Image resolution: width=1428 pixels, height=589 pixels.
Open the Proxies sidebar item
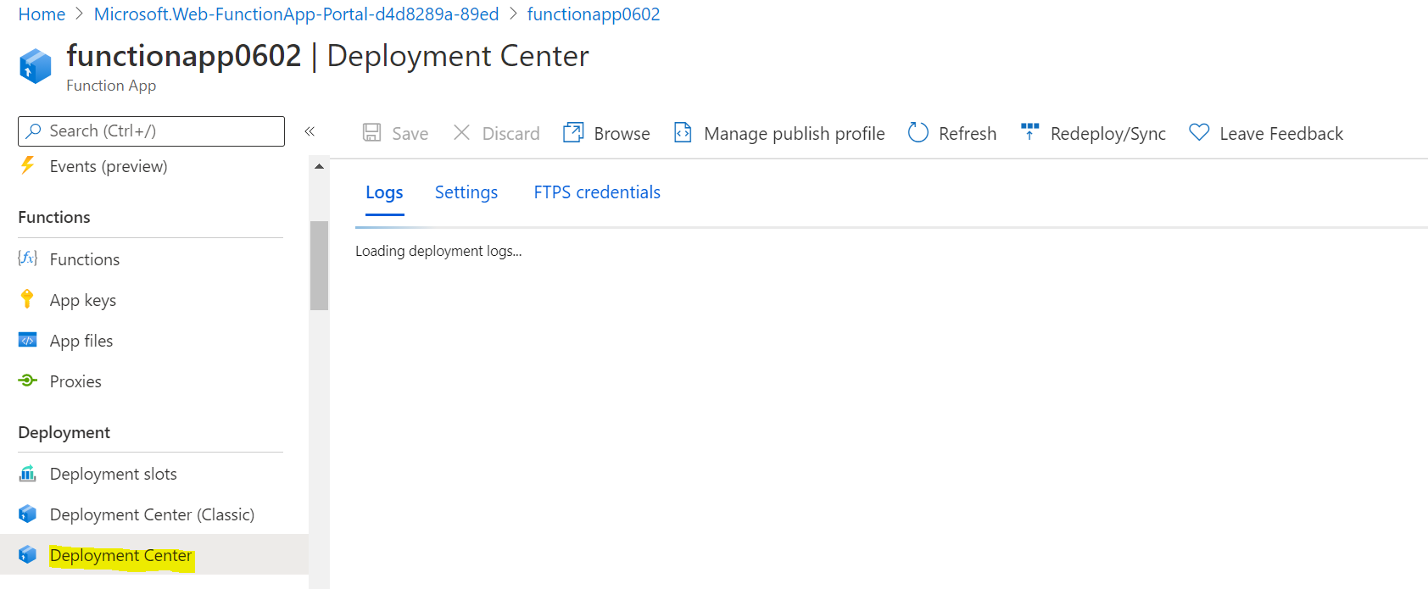coord(75,381)
